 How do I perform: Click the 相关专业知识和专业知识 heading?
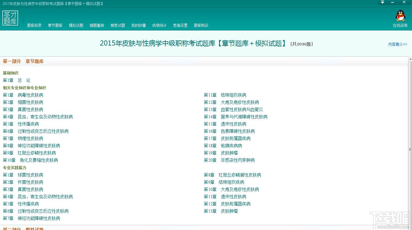tap(24, 88)
